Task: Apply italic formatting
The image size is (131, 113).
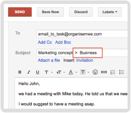Action: click(x=29, y=72)
